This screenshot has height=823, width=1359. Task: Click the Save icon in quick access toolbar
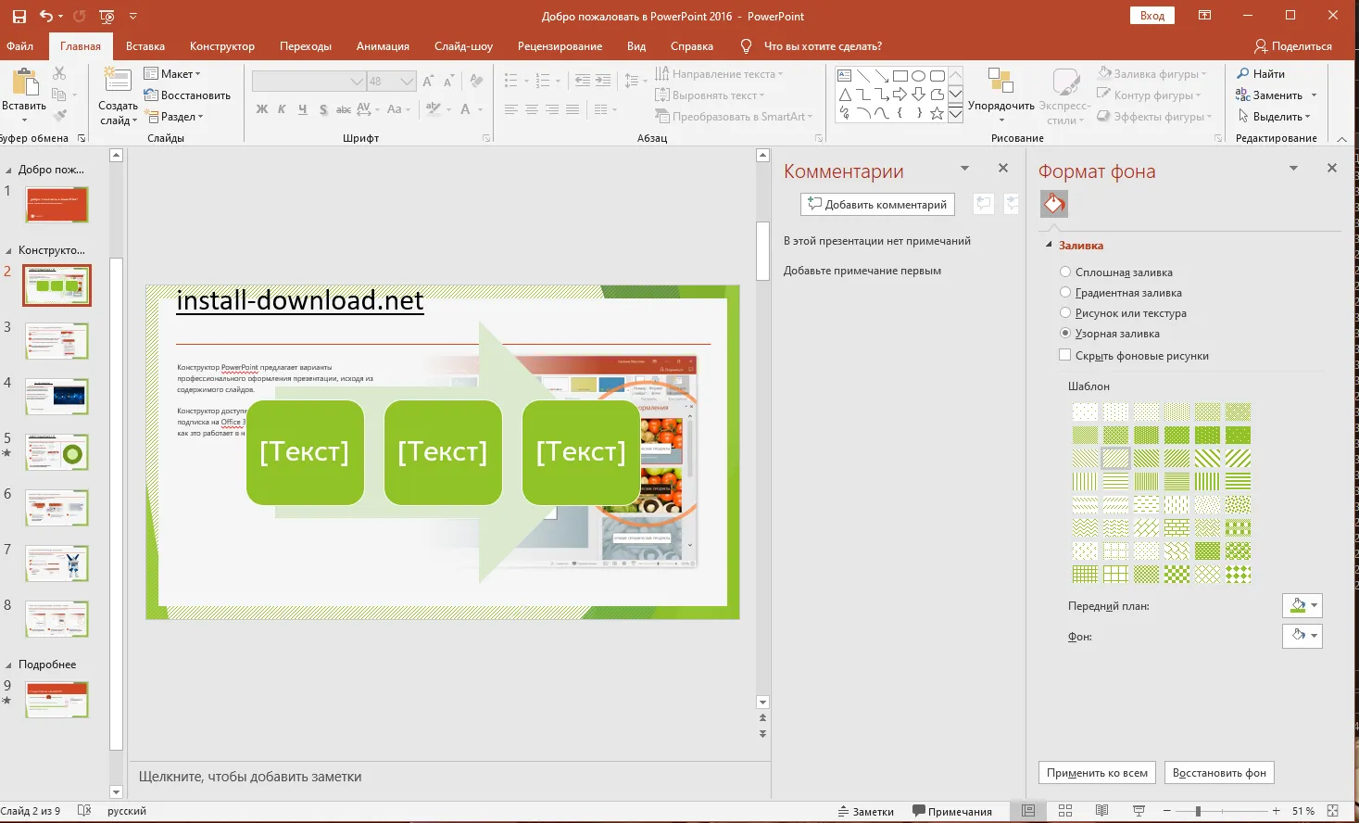pyautogui.click(x=19, y=16)
